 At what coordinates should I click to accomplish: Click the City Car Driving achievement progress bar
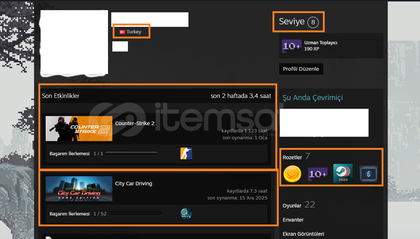pyautogui.click(x=135, y=213)
